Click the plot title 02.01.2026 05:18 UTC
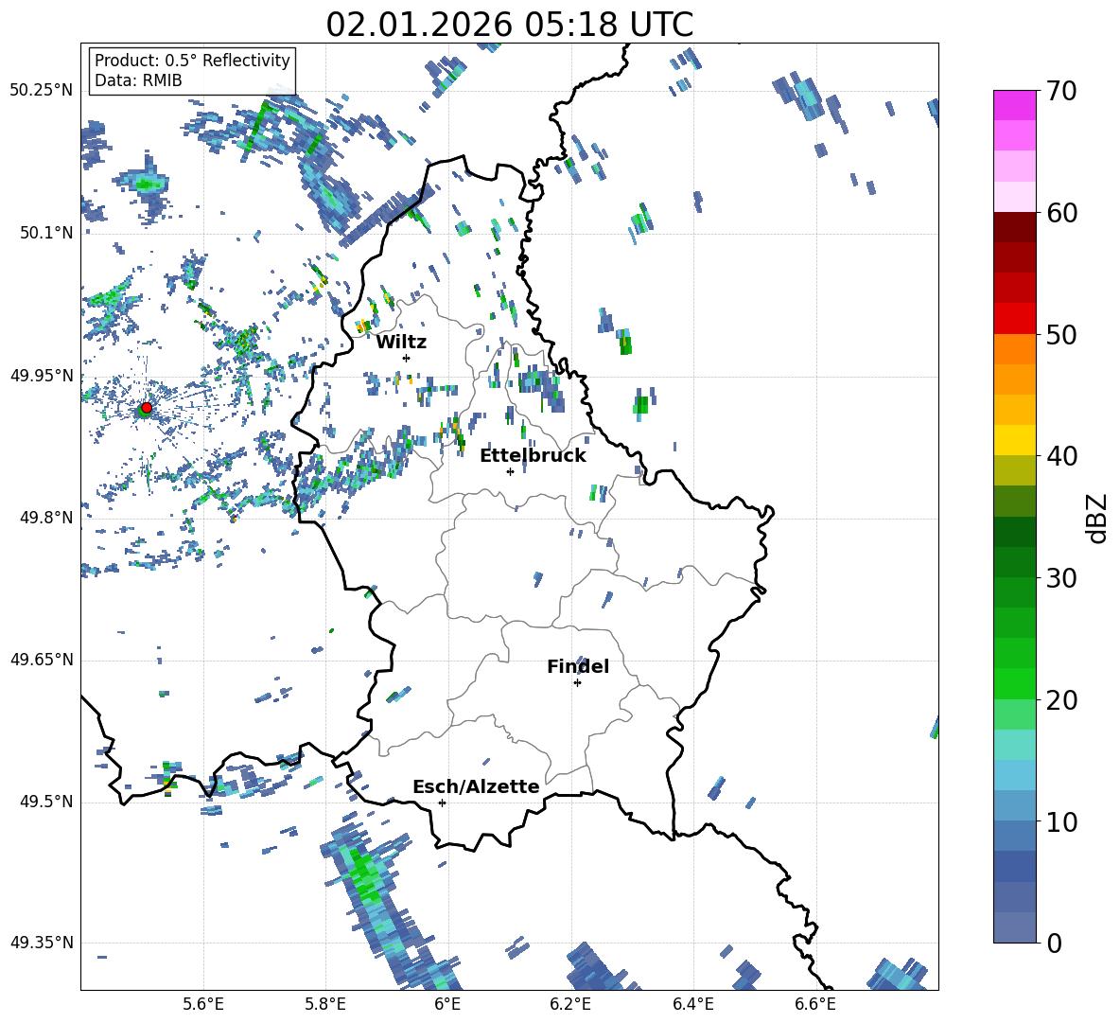 (509, 25)
